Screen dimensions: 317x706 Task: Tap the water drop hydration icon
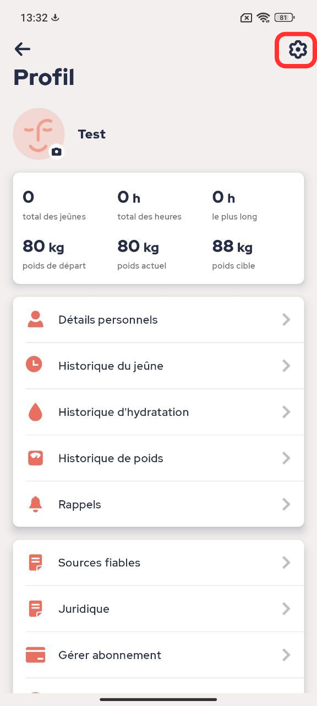(35, 412)
